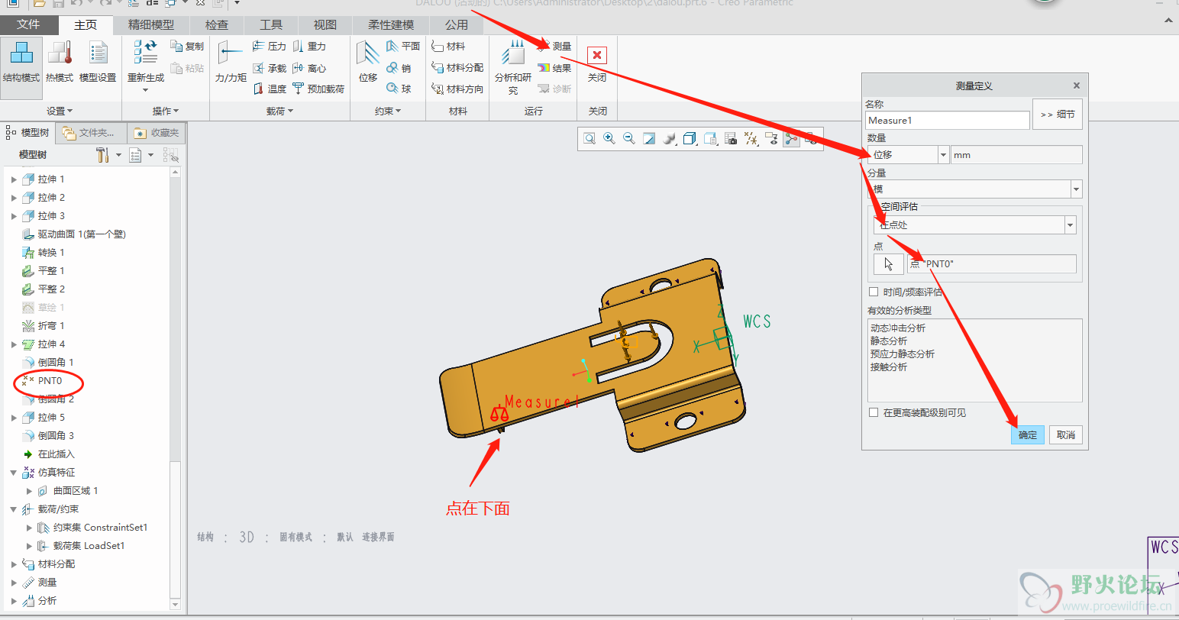Click 测量 (Measures) in the ribbon
The image size is (1179, 620).
(554, 47)
